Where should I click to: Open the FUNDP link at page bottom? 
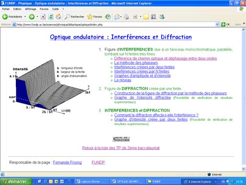click(98, 162)
